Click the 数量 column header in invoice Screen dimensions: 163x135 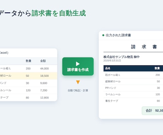click(157, 68)
